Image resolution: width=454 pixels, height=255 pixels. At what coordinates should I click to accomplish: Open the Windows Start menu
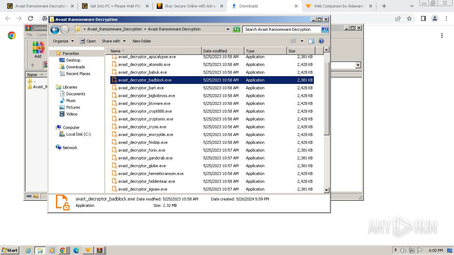[x=10, y=250]
